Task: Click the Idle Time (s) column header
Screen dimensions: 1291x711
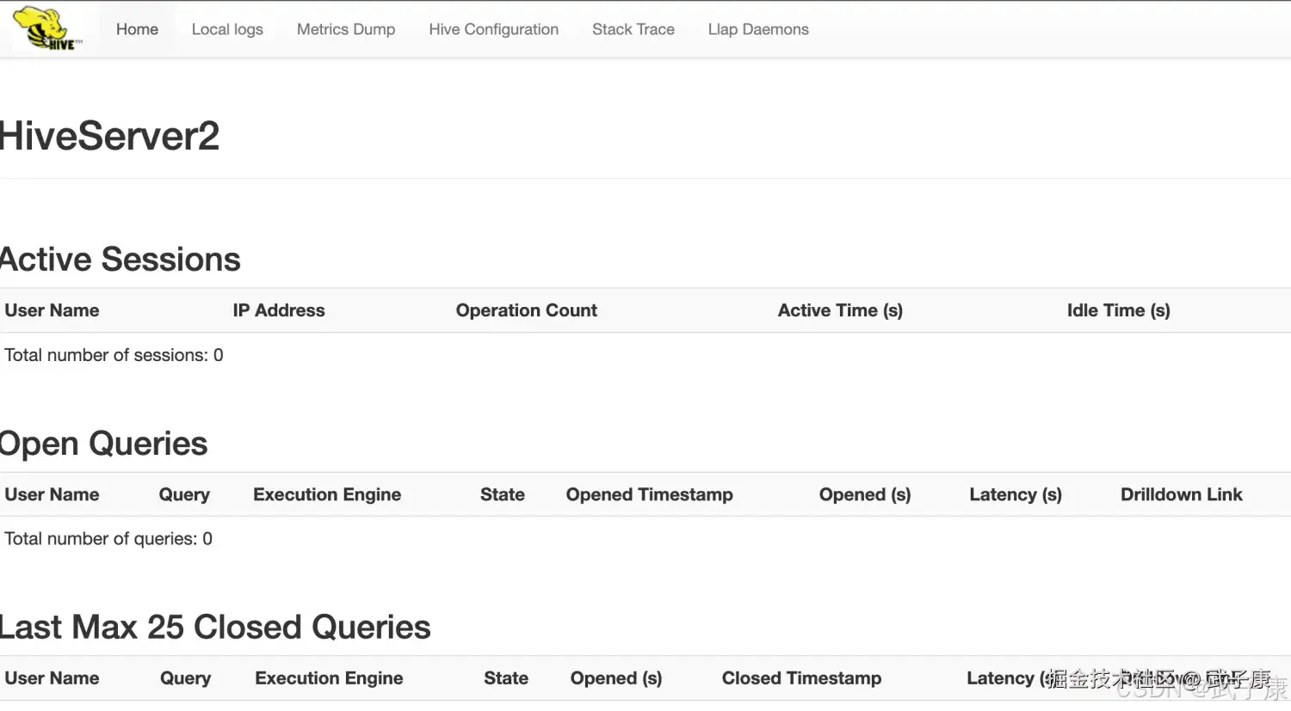Action: (1119, 310)
